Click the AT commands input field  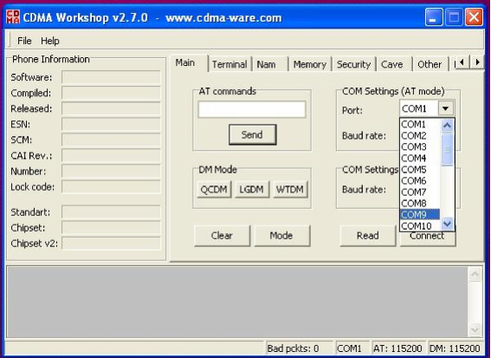pyautogui.click(x=252, y=109)
